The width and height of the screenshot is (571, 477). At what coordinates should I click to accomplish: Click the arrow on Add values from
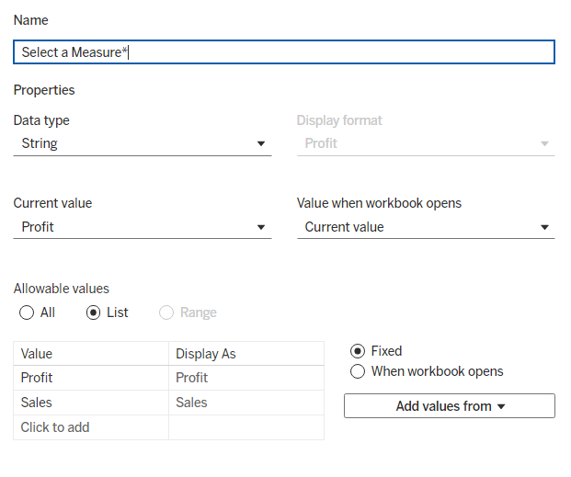tap(501, 406)
